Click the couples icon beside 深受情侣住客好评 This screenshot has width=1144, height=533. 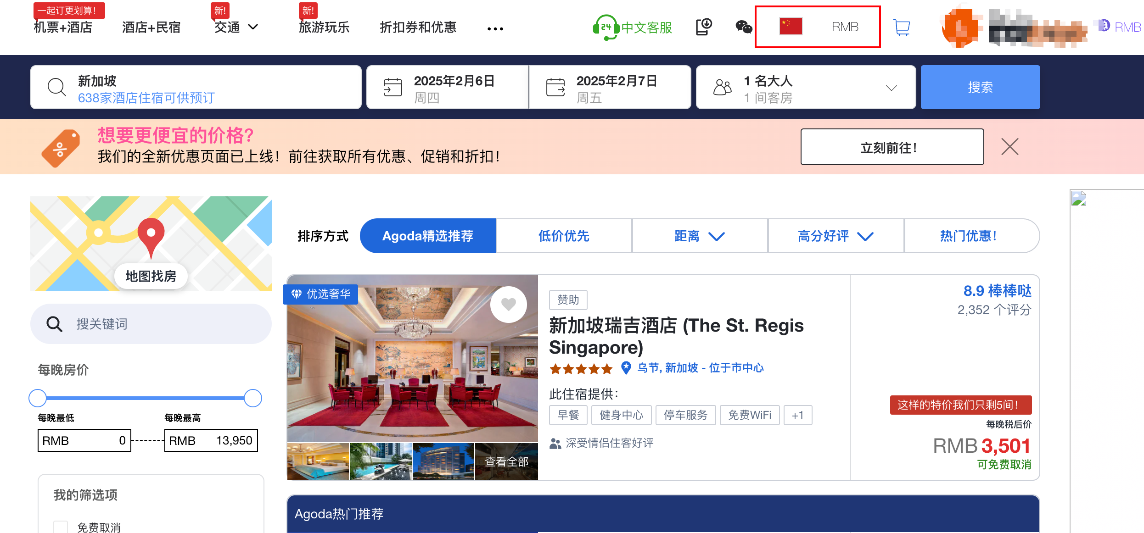click(555, 443)
